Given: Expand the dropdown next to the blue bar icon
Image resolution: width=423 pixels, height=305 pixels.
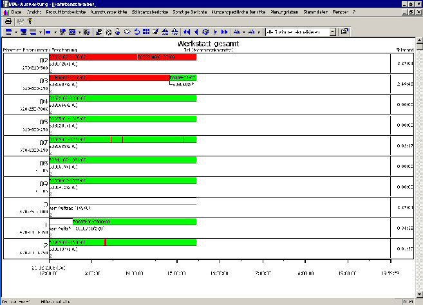Looking at the screenshot, I should 55,32.
